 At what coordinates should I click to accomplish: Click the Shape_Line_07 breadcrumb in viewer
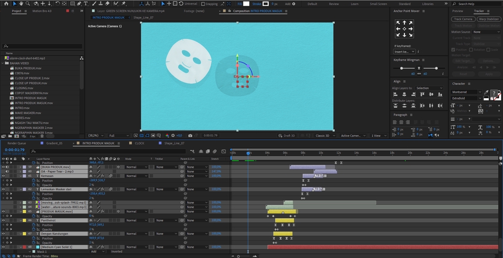click(144, 18)
